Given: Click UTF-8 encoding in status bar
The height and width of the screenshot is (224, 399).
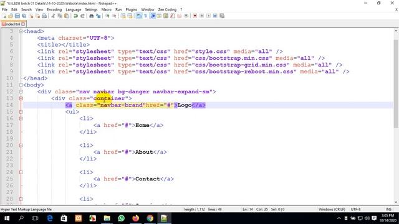Looking at the screenshot, I should click(355, 209).
